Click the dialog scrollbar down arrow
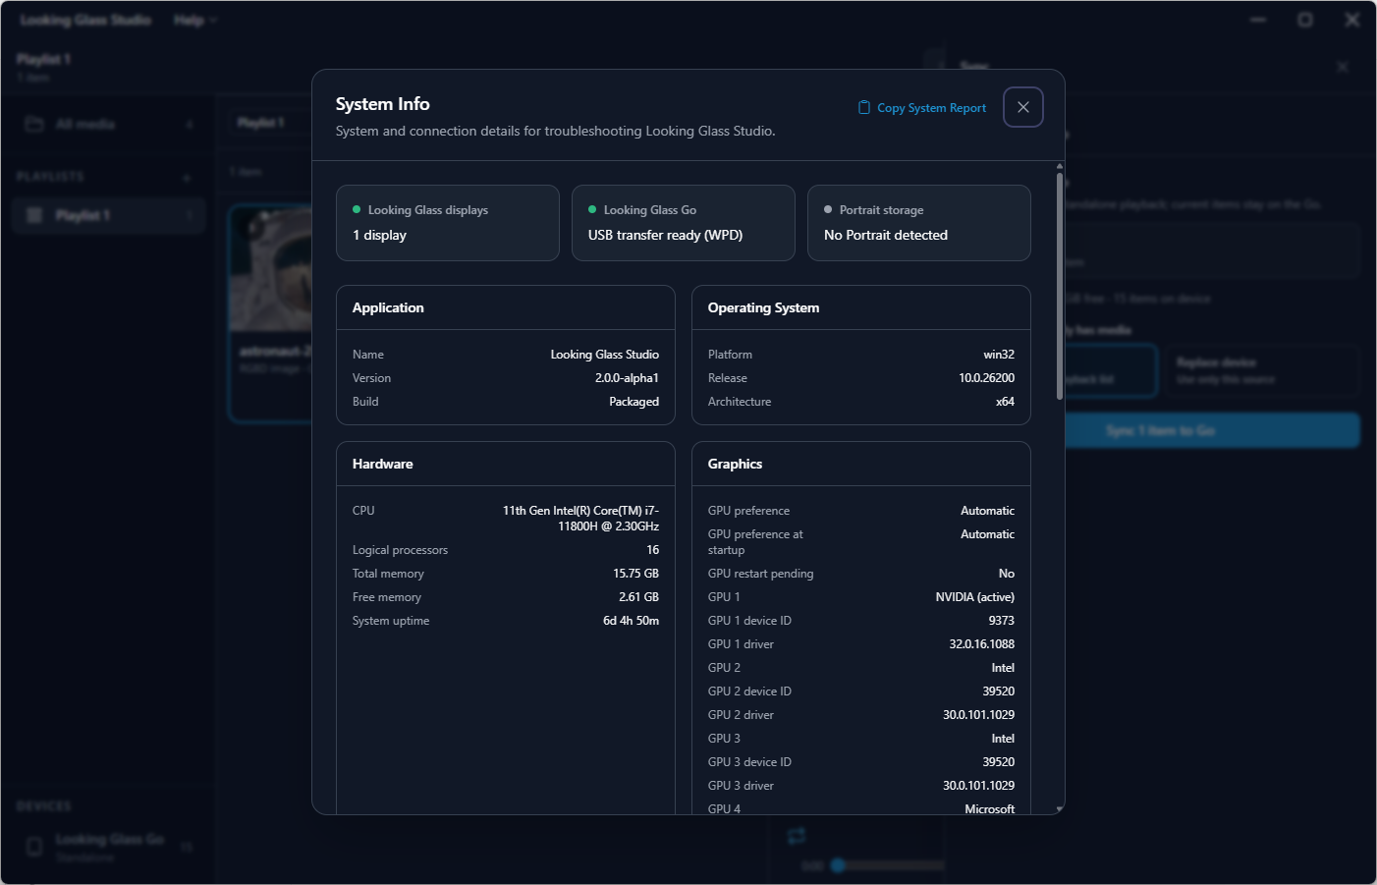This screenshot has width=1377, height=885. pos(1059,808)
